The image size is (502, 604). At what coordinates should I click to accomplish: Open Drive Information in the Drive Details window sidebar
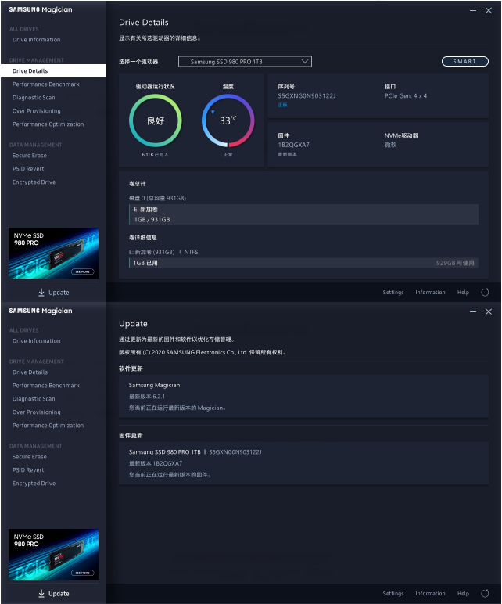coord(36,40)
